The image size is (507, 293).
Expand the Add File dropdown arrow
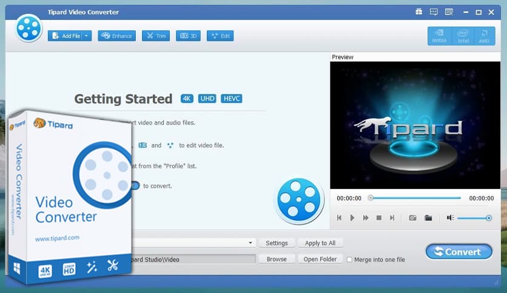click(x=87, y=36)
